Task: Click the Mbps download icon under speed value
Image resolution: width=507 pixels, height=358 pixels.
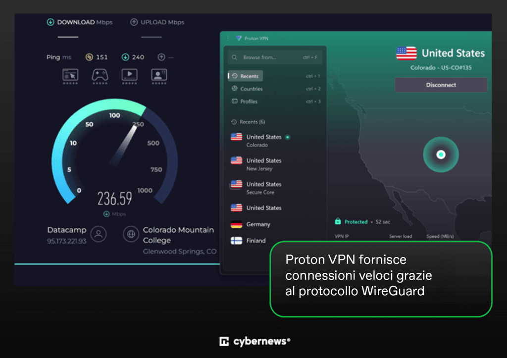Action: [x=106, y=214]
